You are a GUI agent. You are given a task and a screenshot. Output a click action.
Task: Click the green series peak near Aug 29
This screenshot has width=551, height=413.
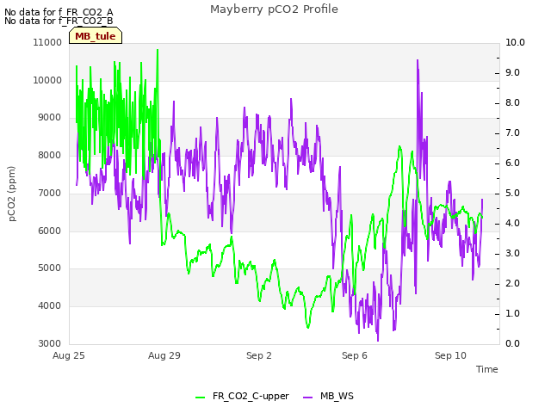[158, 50]
